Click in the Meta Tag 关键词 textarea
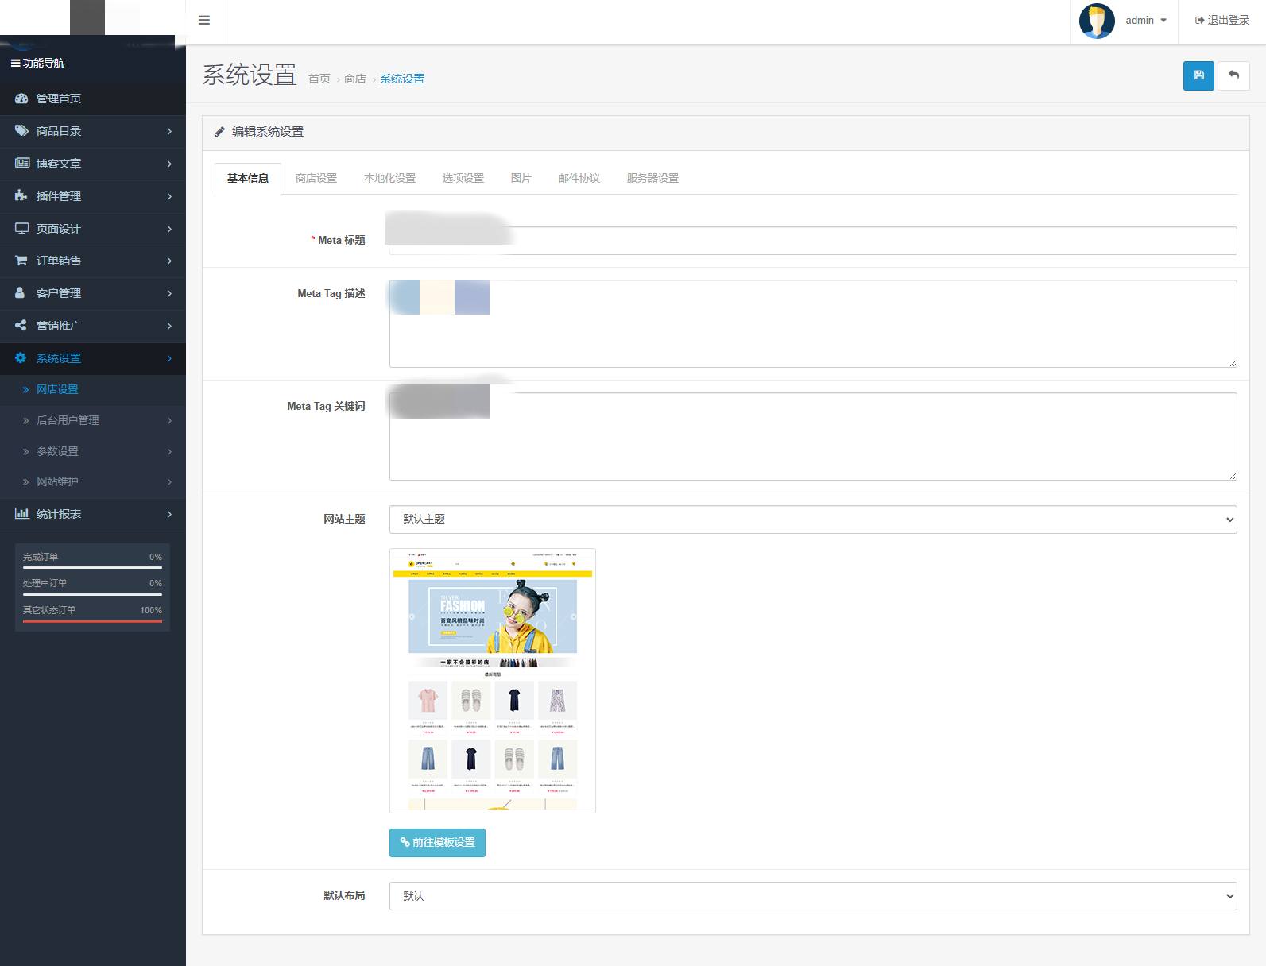 coord(812,445)
